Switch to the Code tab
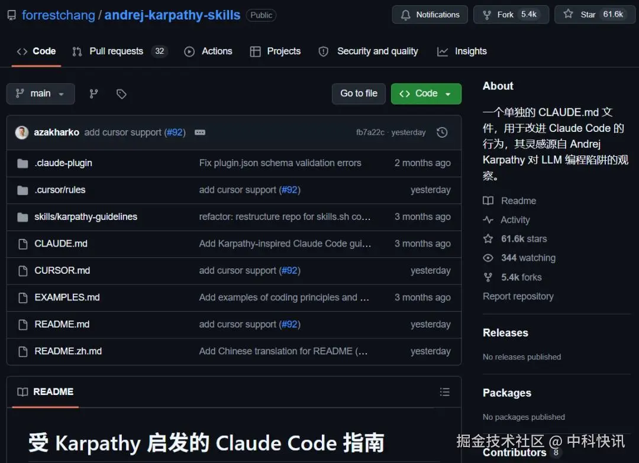 tap(36, 51)
